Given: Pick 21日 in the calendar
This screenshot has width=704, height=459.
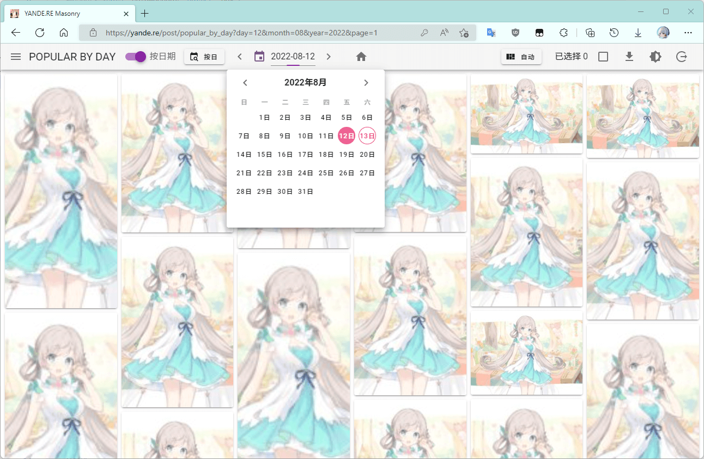Looking at the screenshot, I should coord(244,173).
